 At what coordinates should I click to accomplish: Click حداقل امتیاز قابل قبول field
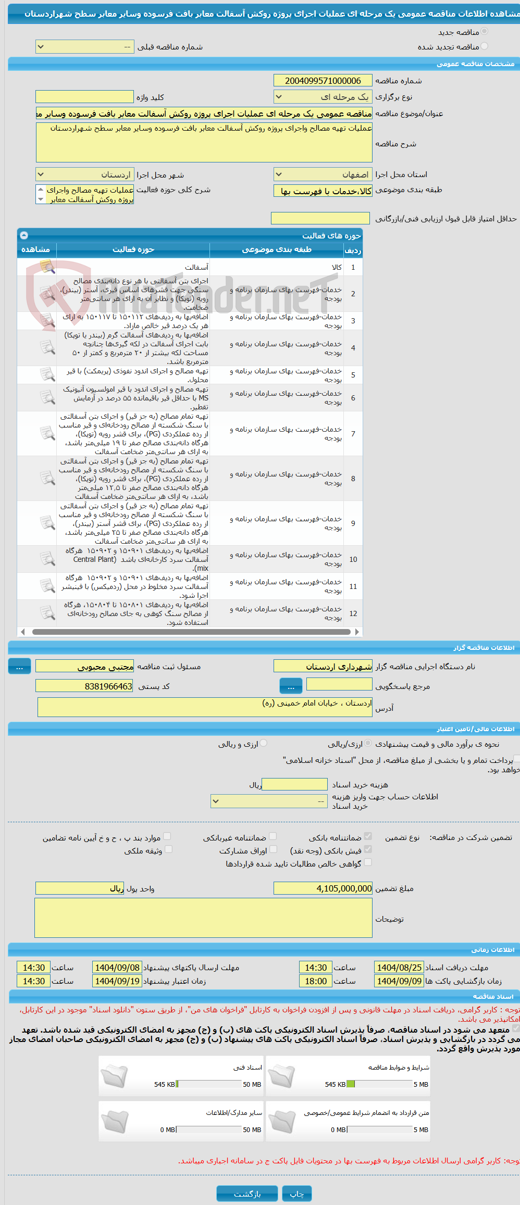(x=320, y=218)
